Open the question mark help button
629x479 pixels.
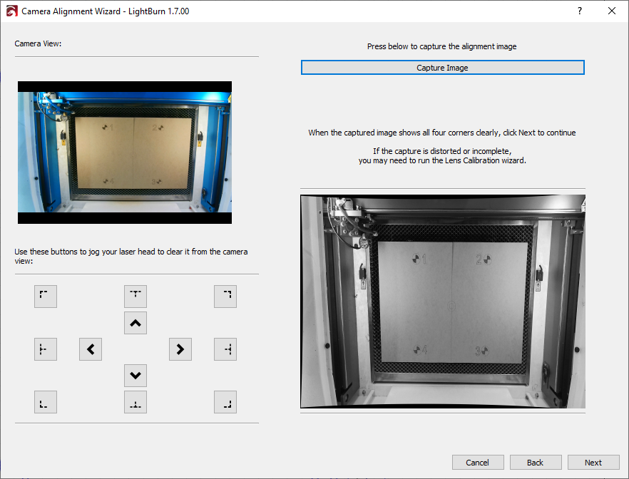(x=579, y=11)
